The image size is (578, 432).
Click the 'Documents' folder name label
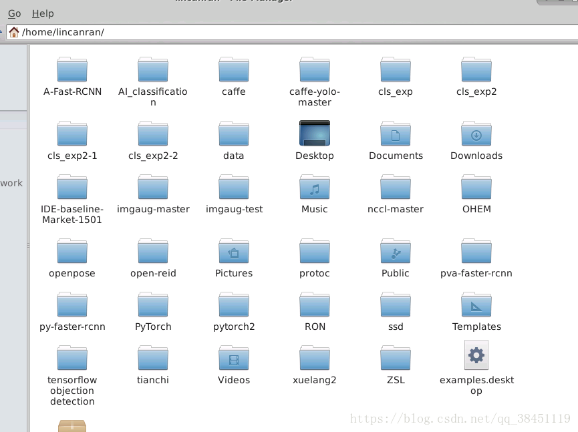tap(396, 156)
